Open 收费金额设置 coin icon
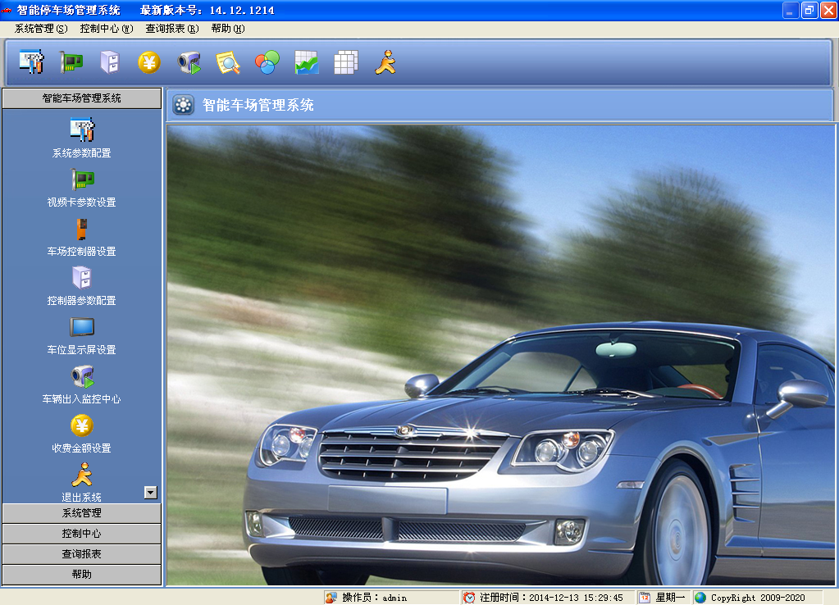The height and width of the screenshot is (605, 839). tap(82, 427)
